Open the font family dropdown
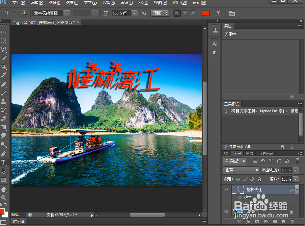305x226 pixels. (x=67, y=13)
